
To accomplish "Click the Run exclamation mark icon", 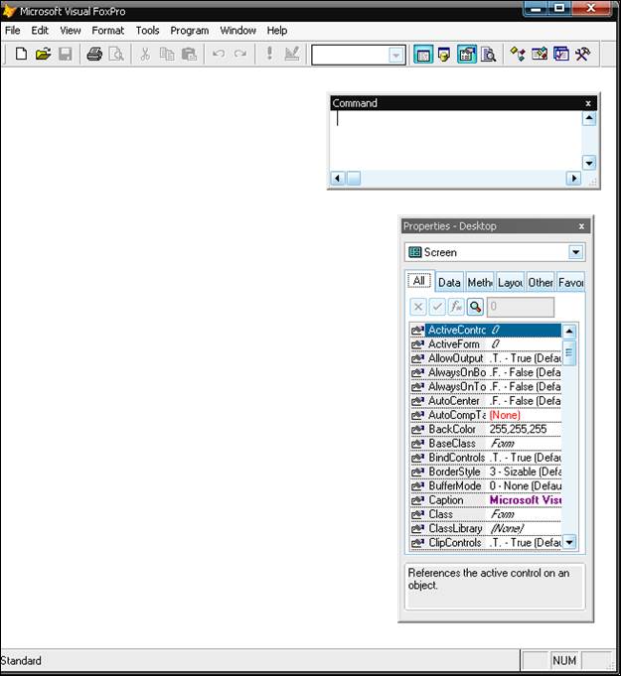I will (269, 54).
